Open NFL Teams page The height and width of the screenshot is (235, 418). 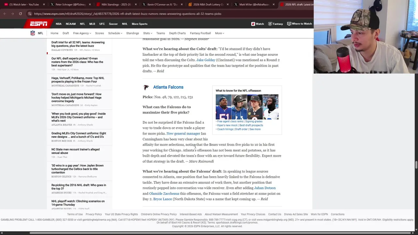[161, 33]
